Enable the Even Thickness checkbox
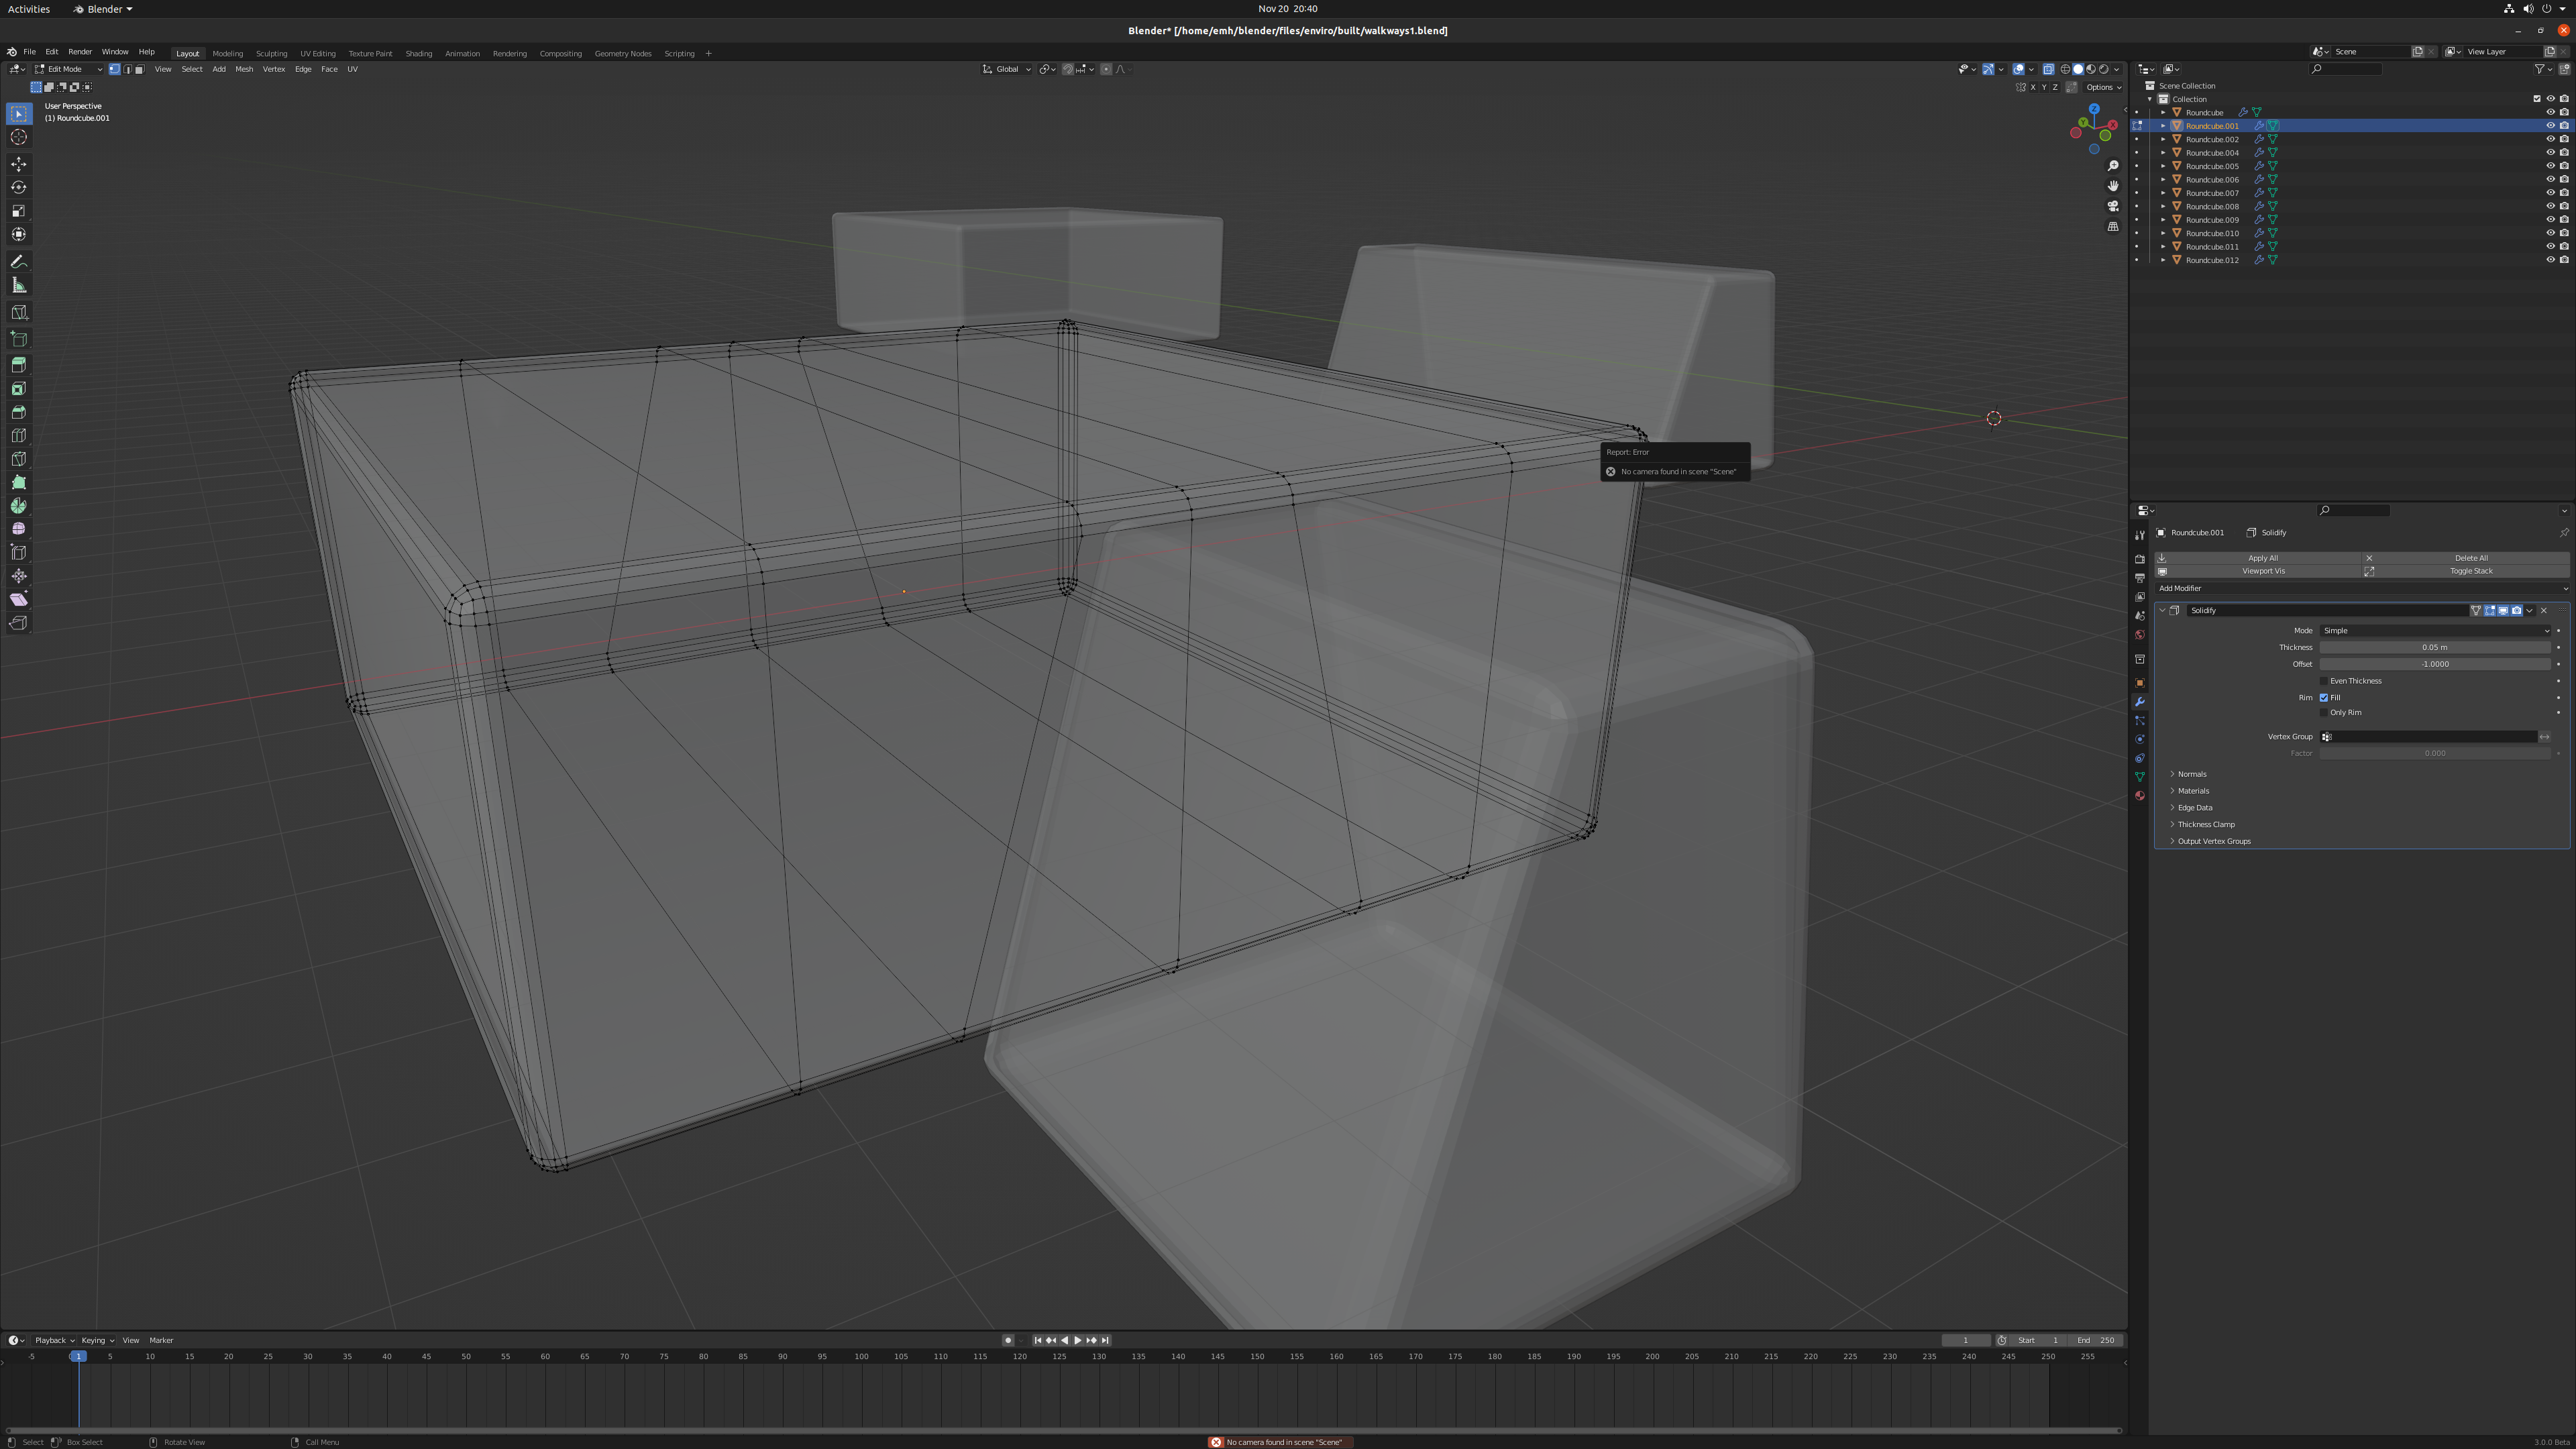Viewport: 2576px width, 1449px height. [2325, 681]
